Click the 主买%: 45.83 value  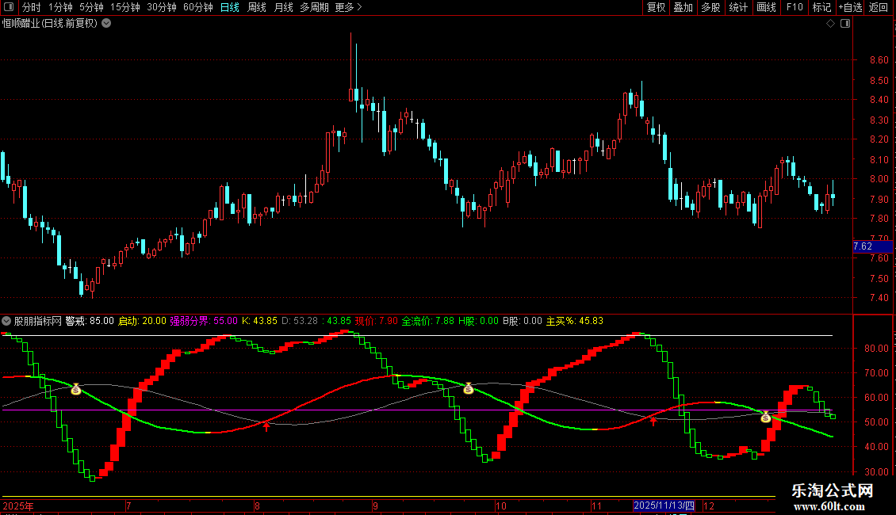point(575,321)
